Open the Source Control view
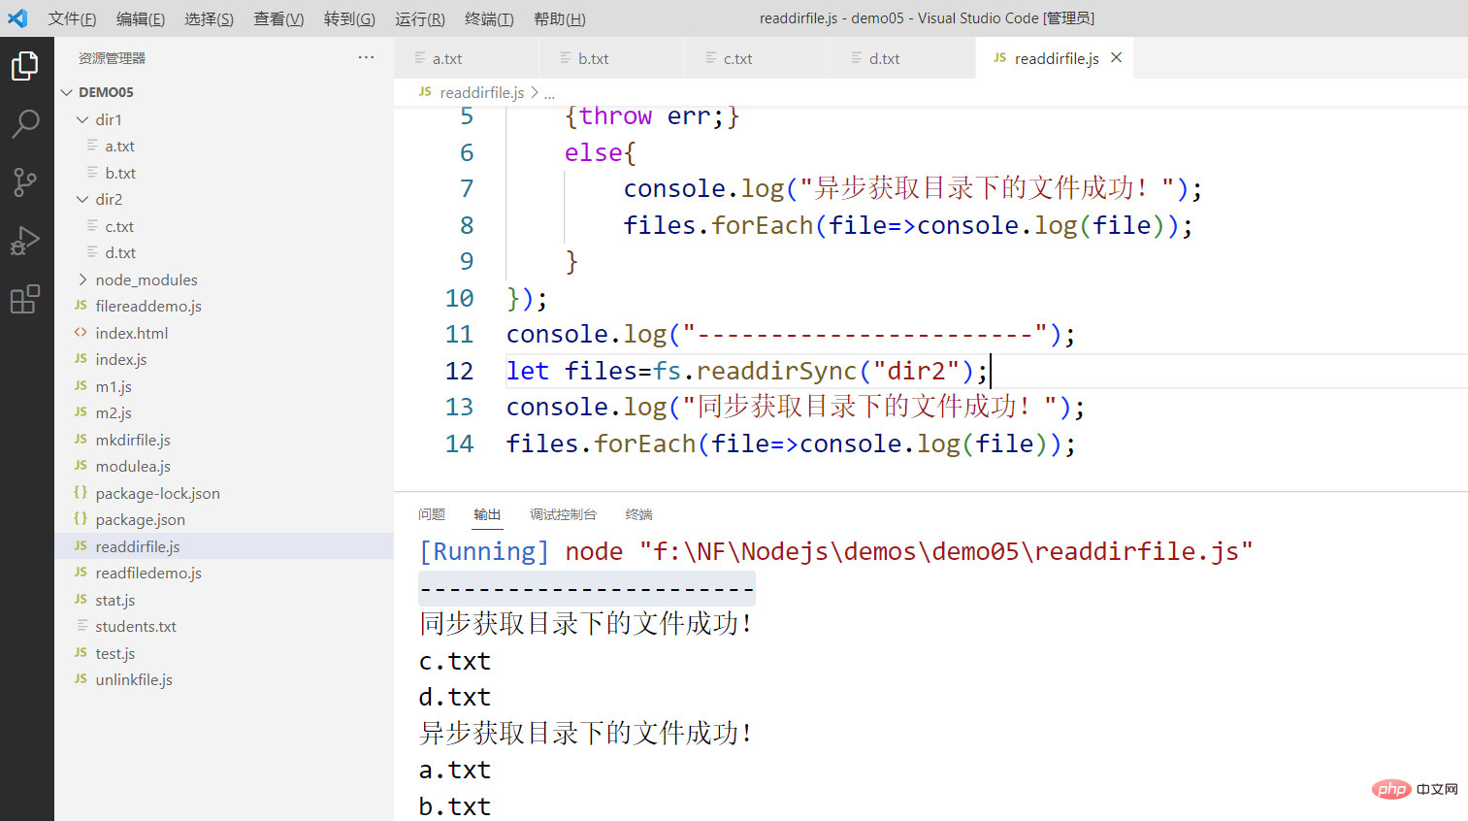The height and width of the screenshot is (821, 1468). [x=25, y=181]
